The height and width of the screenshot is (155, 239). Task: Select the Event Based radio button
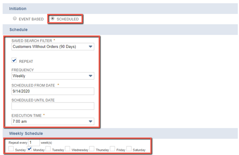pyautogui.click(x=15, y=19)
